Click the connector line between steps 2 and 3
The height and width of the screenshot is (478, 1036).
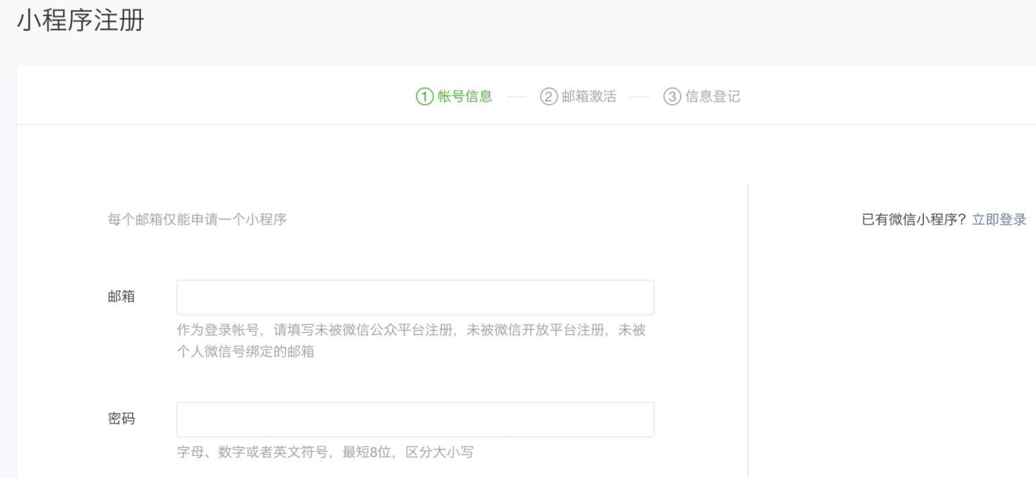coord(639,97)
